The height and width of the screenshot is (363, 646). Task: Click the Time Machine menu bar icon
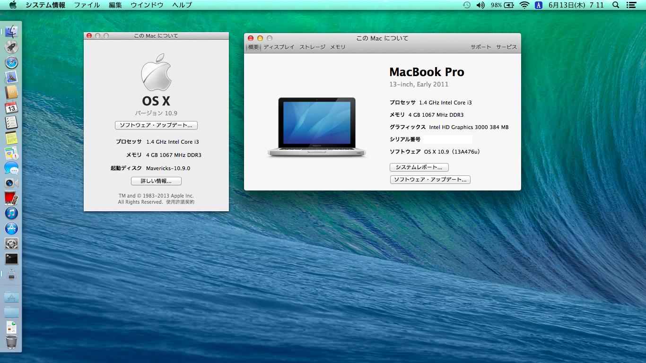(466, 5)
